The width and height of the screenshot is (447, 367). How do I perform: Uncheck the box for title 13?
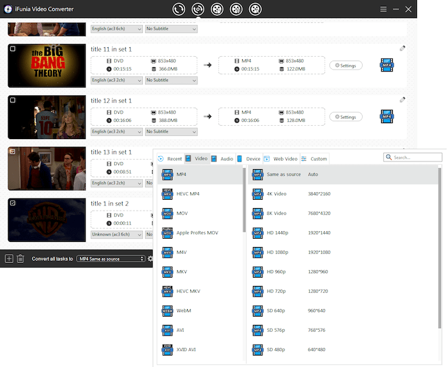click(x=12, y=151)
